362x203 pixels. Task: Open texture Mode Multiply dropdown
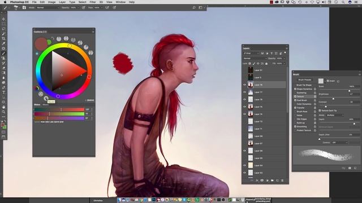[335, 115]
